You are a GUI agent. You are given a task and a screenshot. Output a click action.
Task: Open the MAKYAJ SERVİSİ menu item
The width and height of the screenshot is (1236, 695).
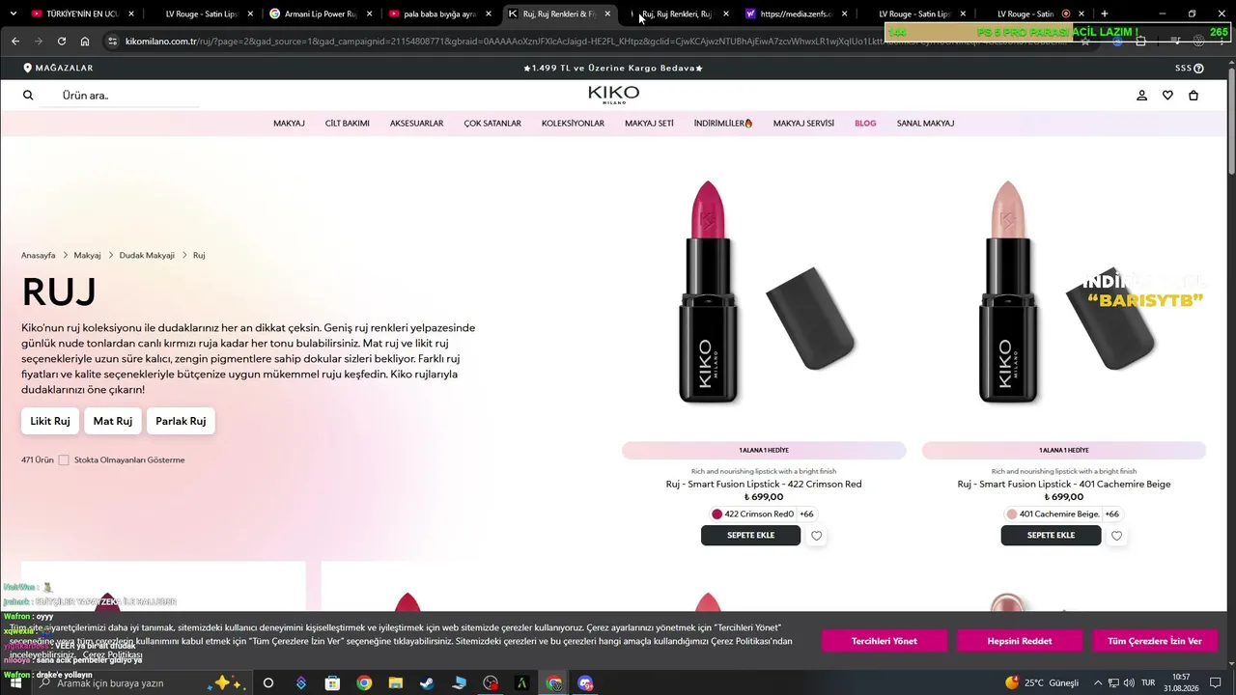pyautogui.click(x=803, y=124)
